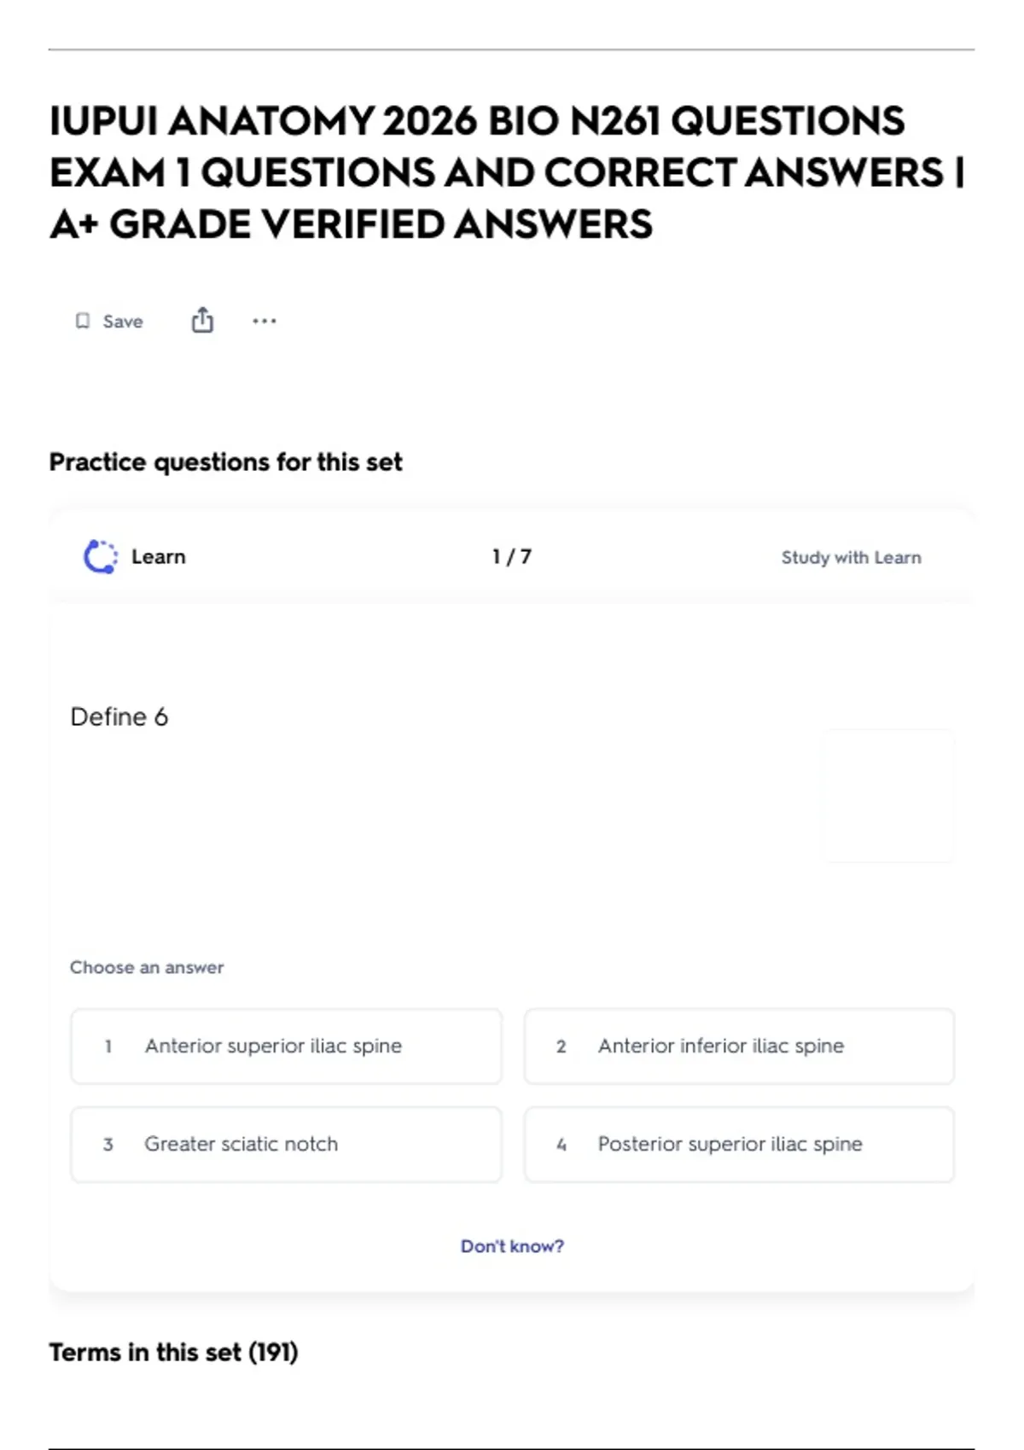This screenshot has height=1450, width=1024.
Task: Click the number 4 badge on the last answer
Action: (x=561, y=1145)
